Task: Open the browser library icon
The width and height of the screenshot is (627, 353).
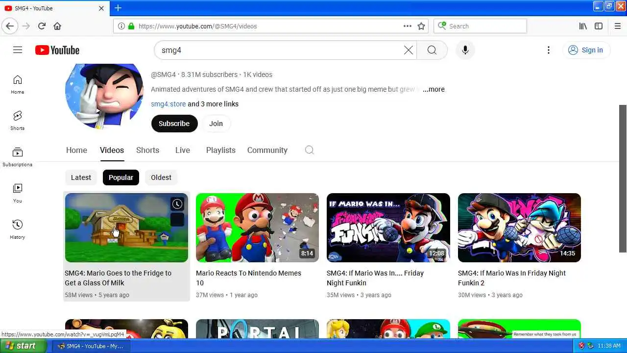Action: tap(583, 26)
